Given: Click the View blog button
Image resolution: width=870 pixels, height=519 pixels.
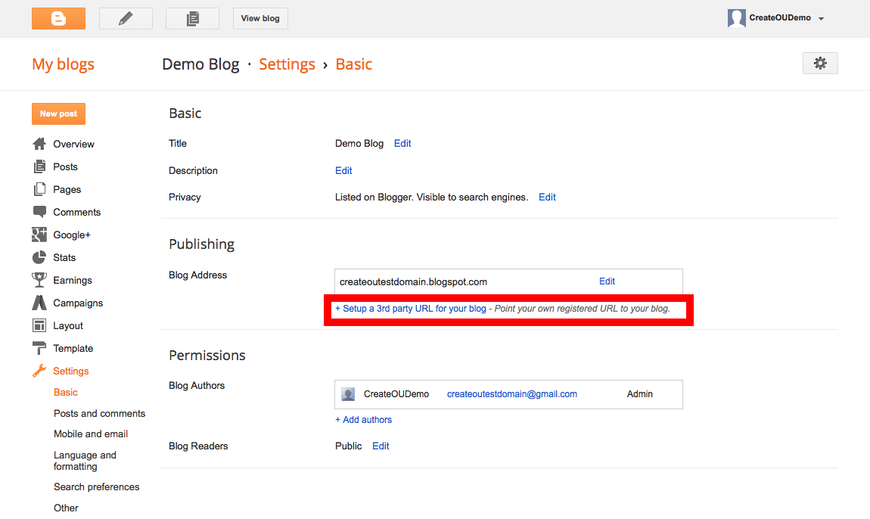Looking at the screenshot, I should tap(260, 18).
